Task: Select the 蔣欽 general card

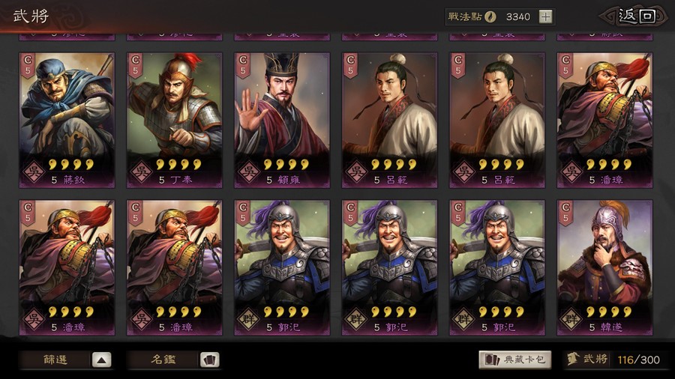Action: 67,121
